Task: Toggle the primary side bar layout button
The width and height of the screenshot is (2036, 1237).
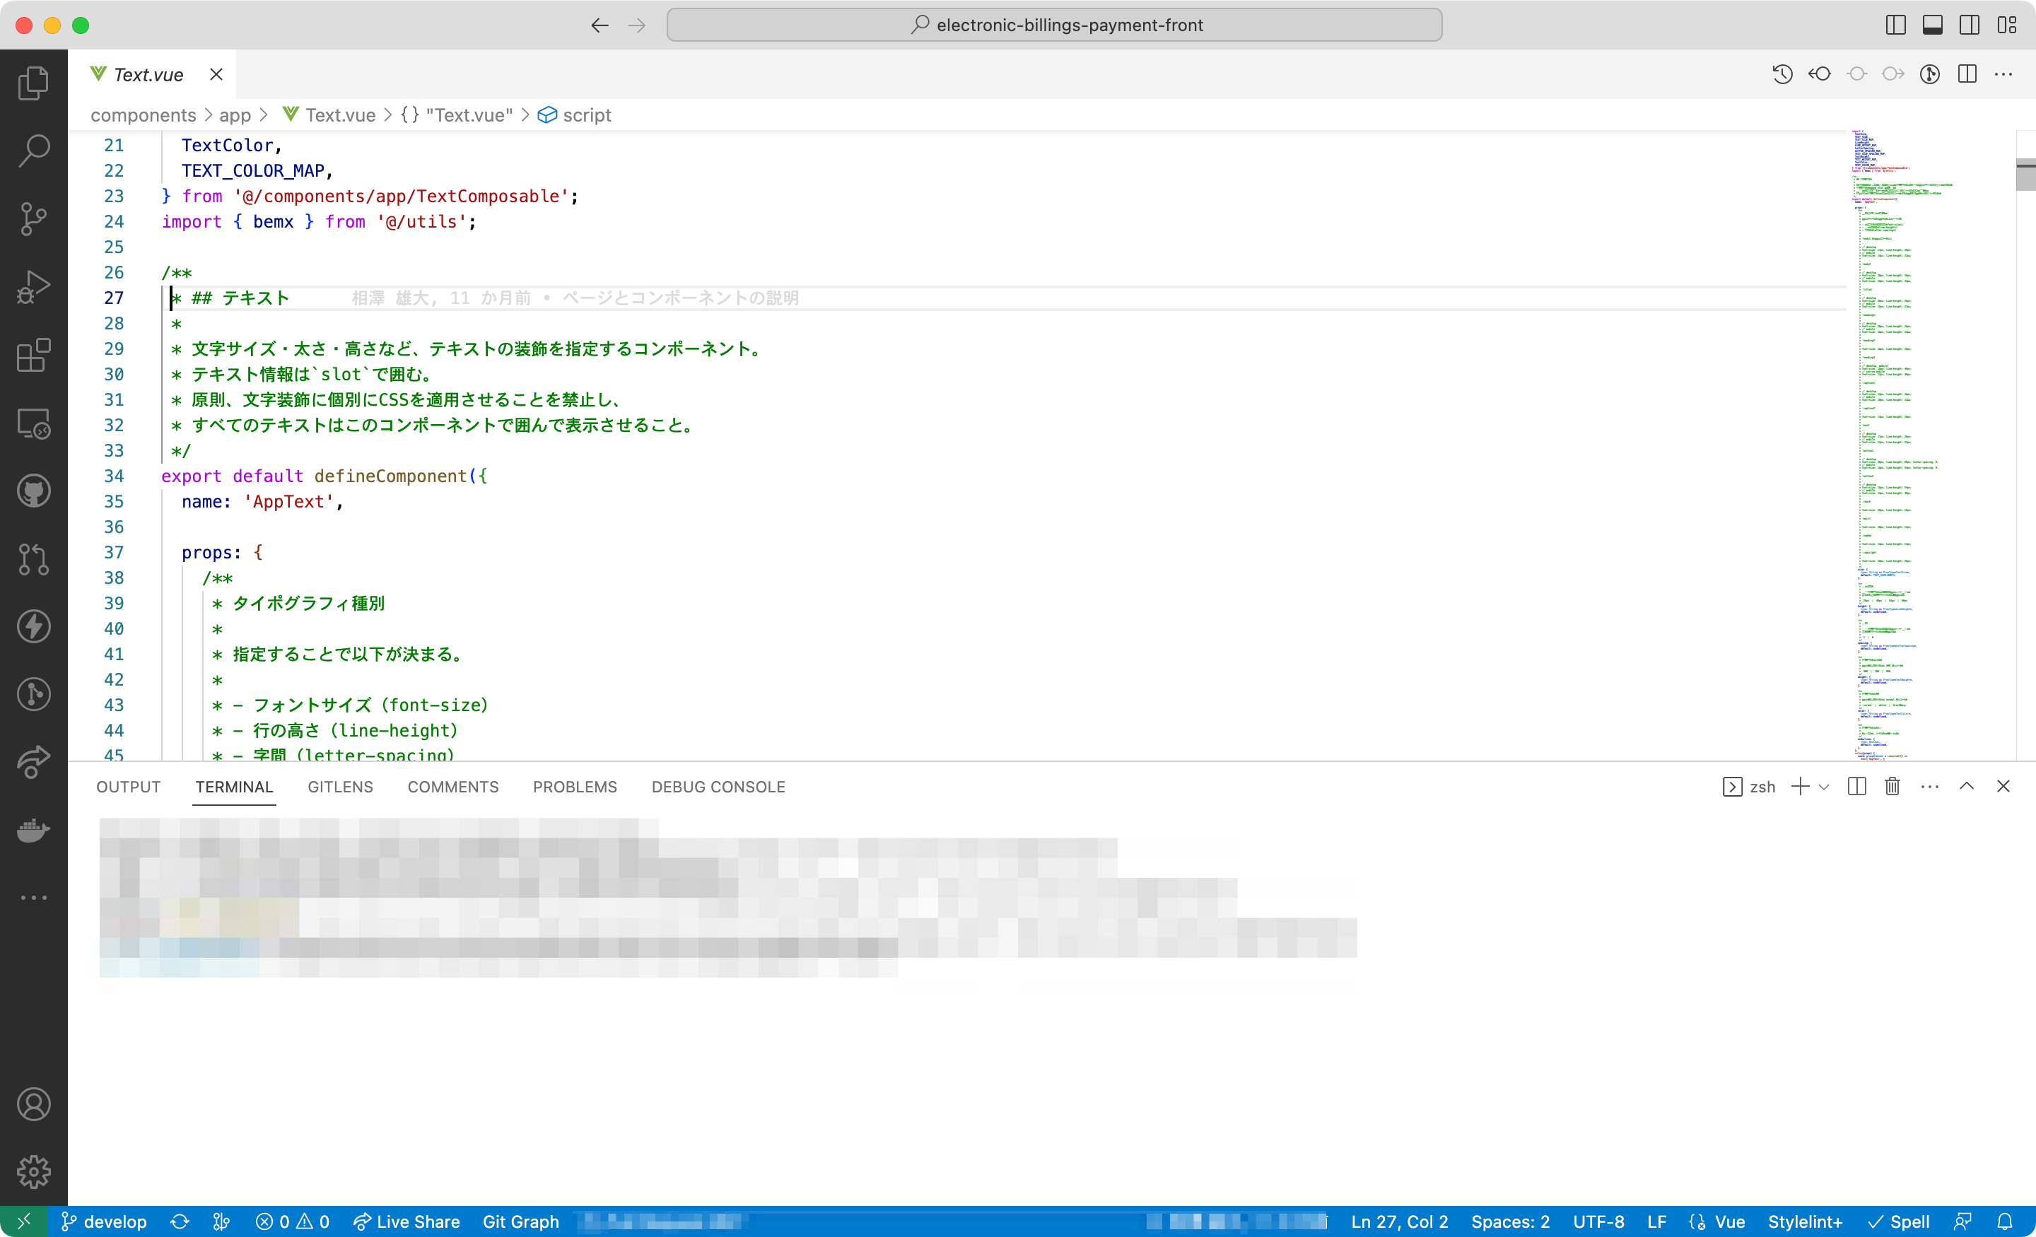Action: tap(1895, 25)
